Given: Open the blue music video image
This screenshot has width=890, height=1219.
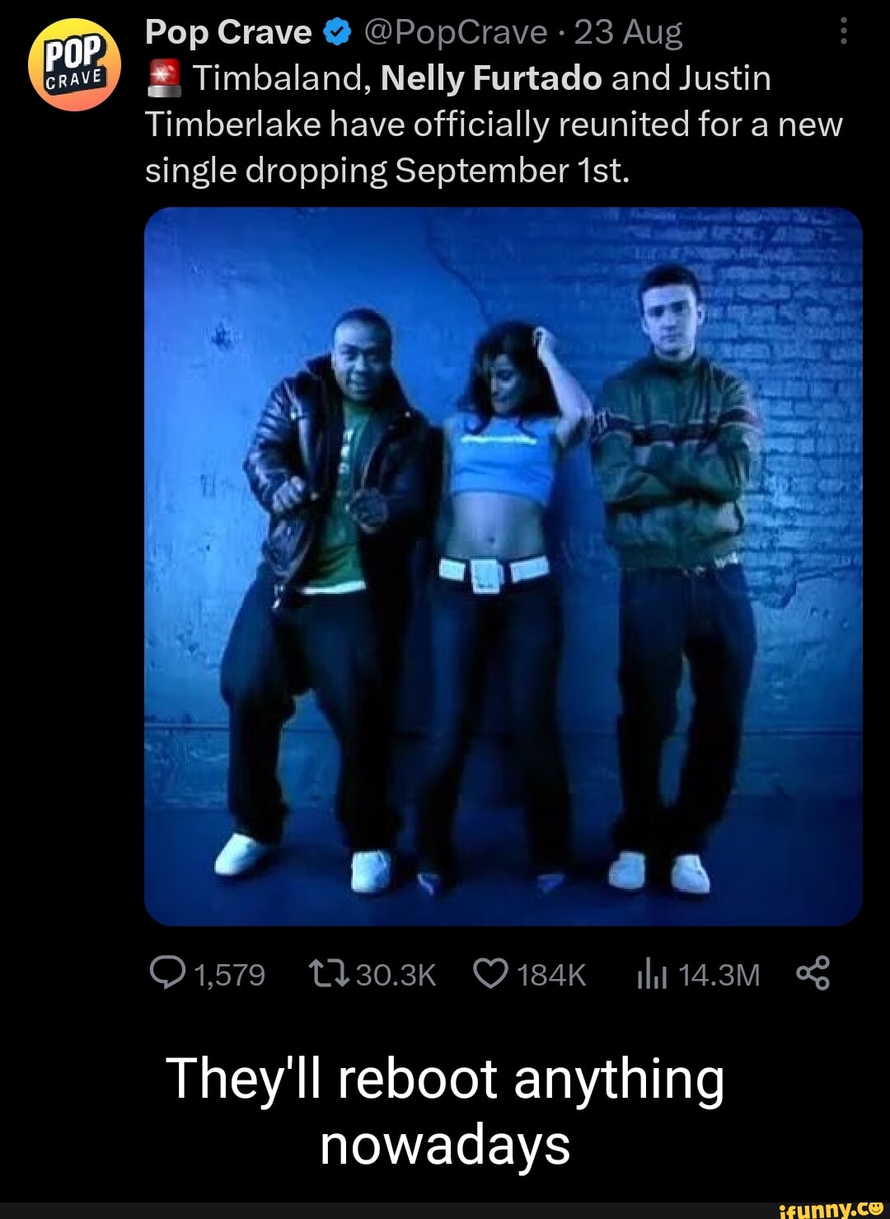Looking at the screenshot, I should pyautogui.click(x=504, y=566).
